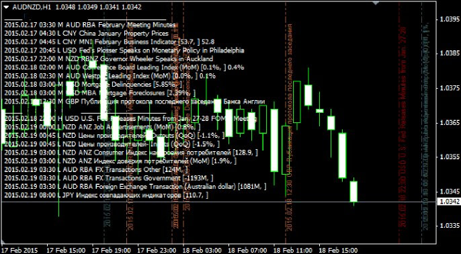The width and height of the screenshot is (461, 254).
Task: Click RBA FX Transactions Other event line
Action: (x=96, y=169)
